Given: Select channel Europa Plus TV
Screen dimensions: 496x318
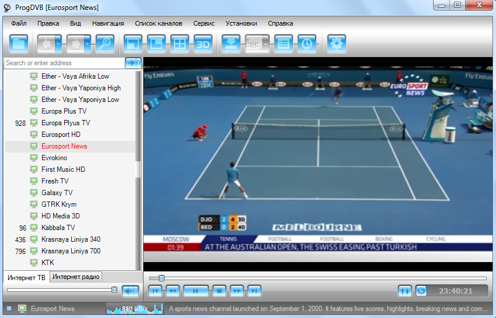Looking at the screenshot, I should 71,111.
